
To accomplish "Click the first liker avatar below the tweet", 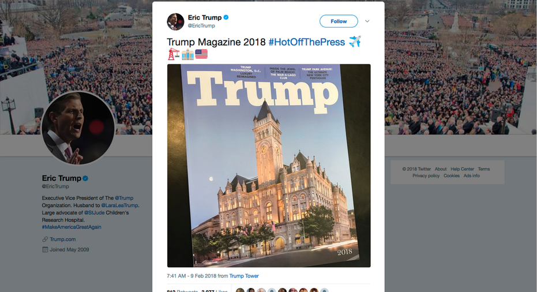I will click(x=241, y=290).
